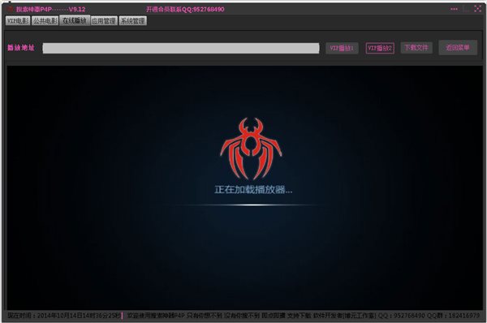
Task: Go to the 系统管理 tab
Action: 132,21
